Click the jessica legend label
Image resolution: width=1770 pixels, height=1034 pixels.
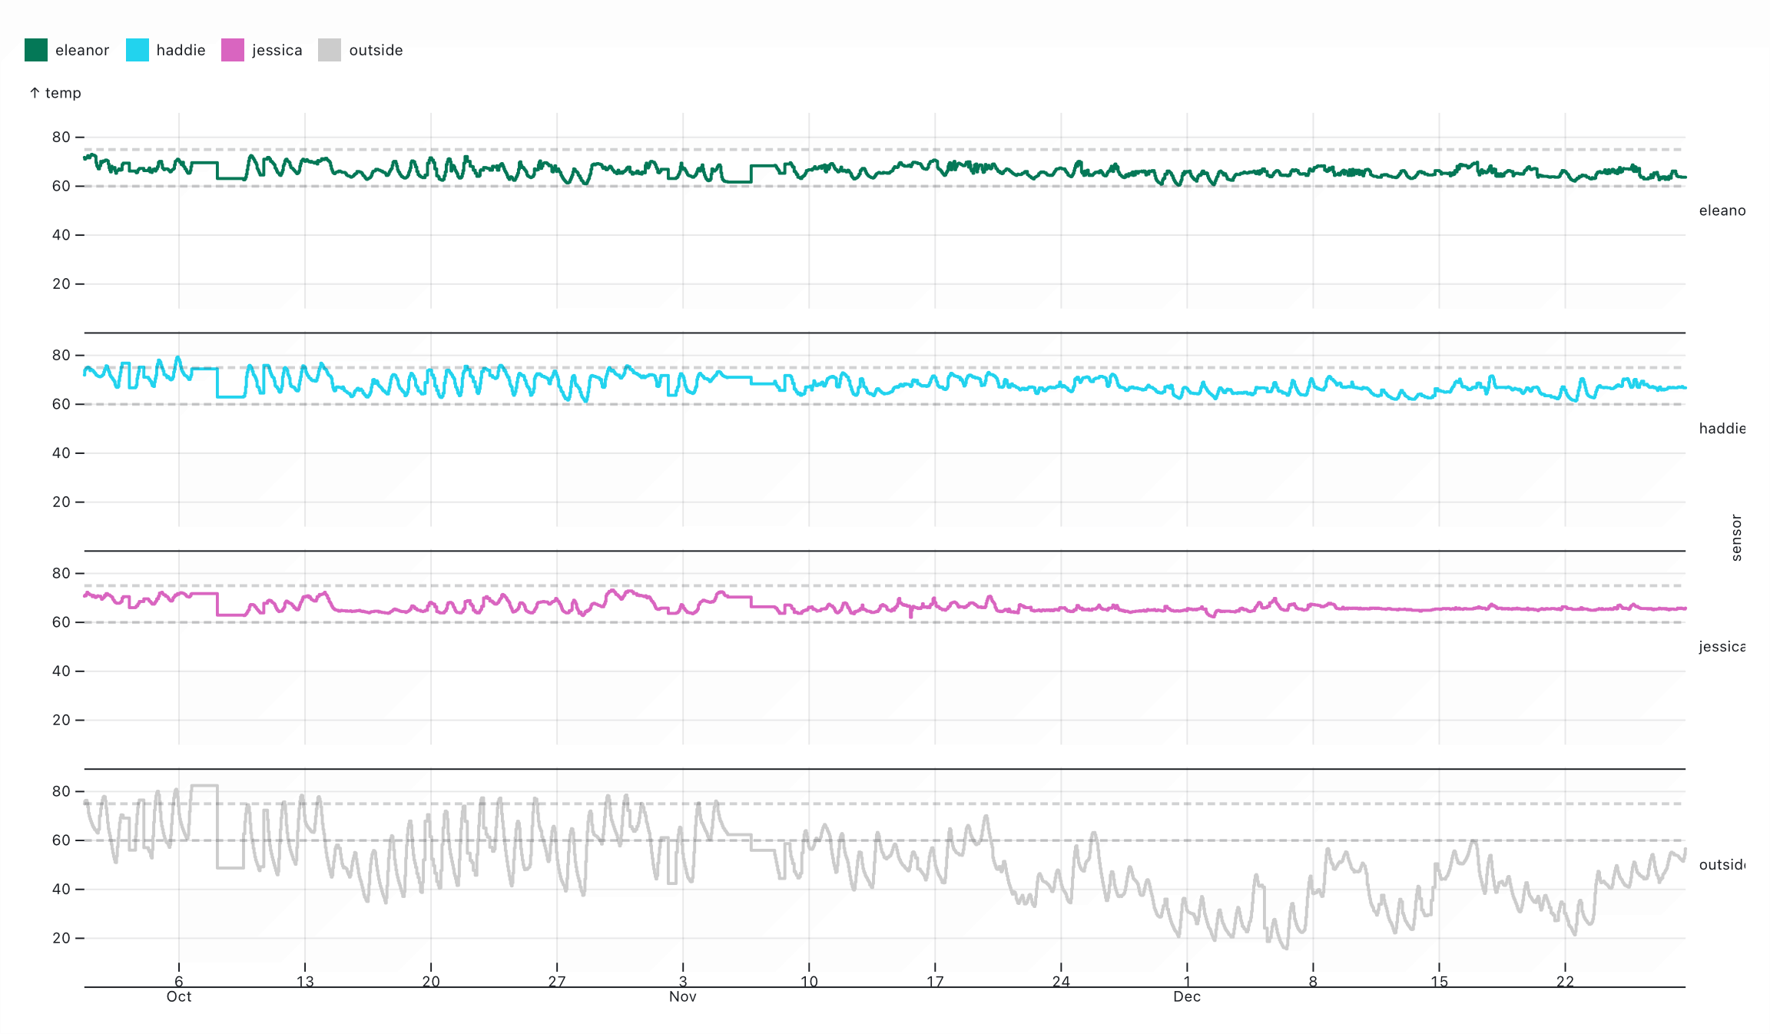coord(277,50)
